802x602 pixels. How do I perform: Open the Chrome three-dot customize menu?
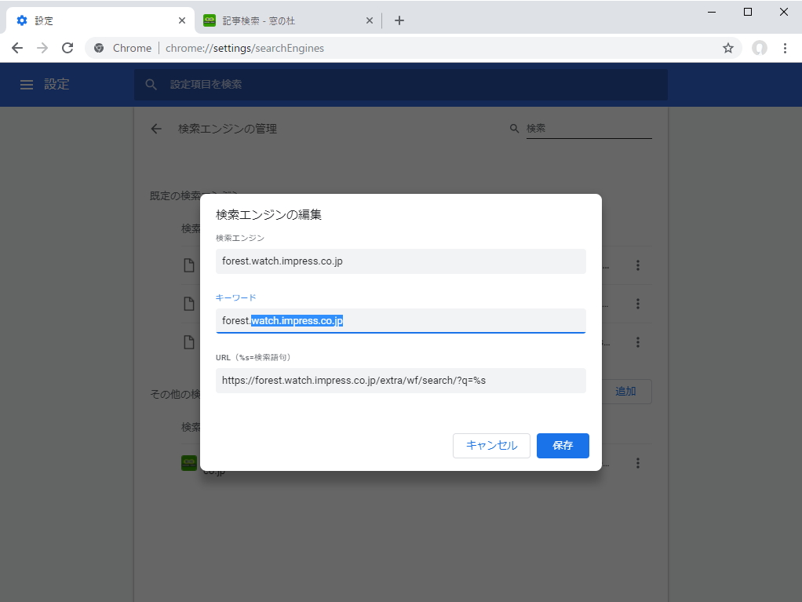(x=786, y=48)
